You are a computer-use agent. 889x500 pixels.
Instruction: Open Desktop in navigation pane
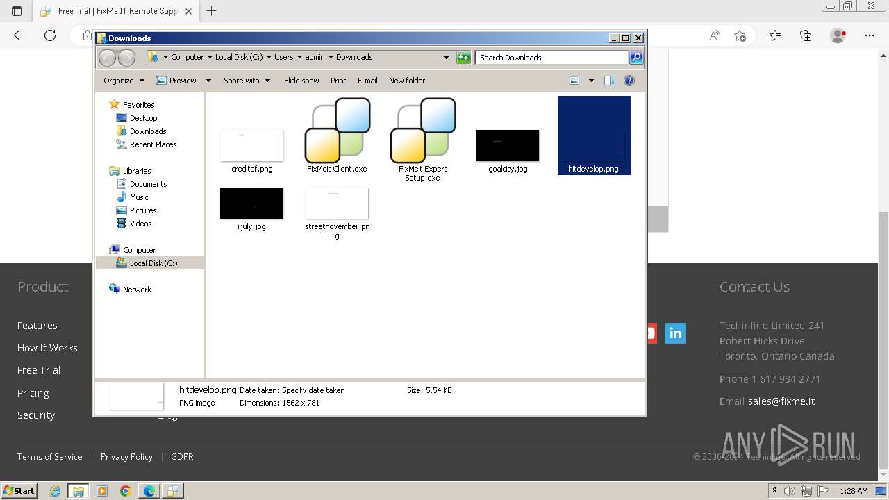(x=143, y=118)
